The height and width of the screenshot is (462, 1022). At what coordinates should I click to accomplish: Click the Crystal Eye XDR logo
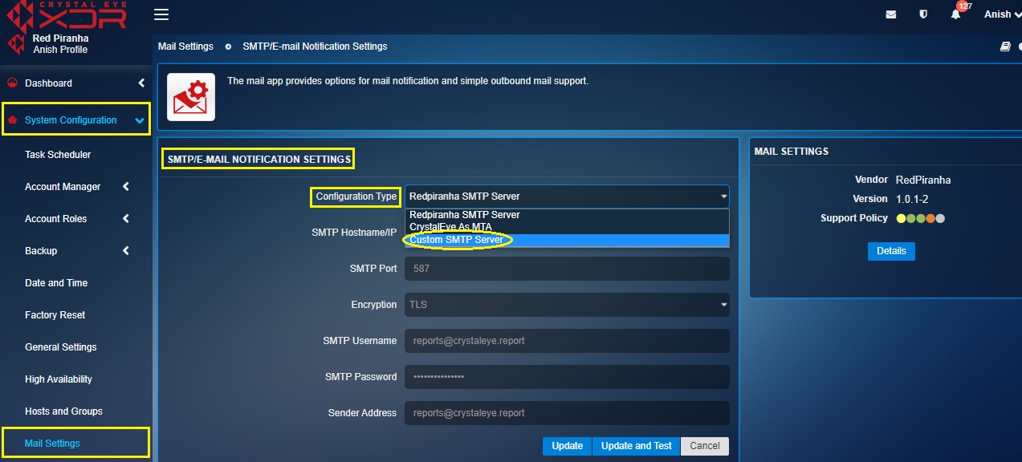tap(65, 14)
